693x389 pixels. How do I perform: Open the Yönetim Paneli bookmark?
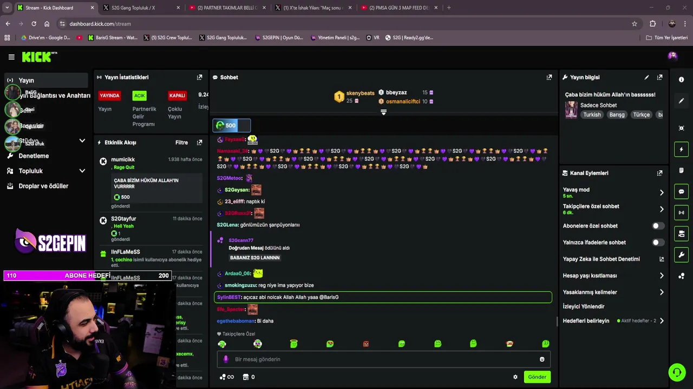pos(335,38)
